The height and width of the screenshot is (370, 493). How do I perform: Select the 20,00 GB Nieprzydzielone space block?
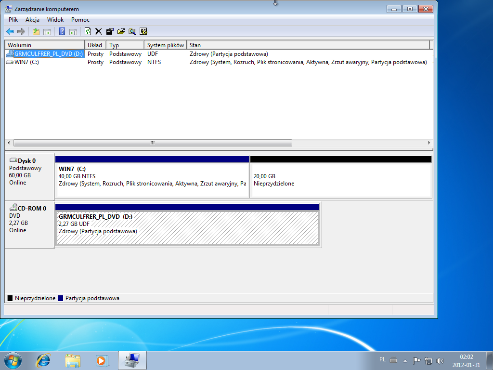point(341,177)
